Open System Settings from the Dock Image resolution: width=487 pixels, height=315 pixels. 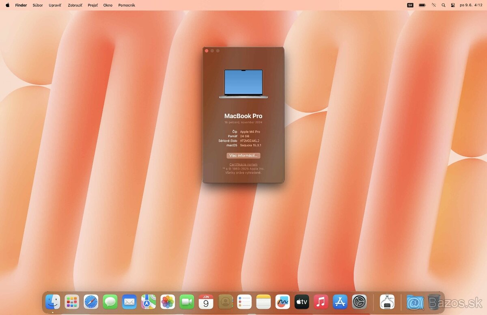pyautogui.click(x=358, y=302)
